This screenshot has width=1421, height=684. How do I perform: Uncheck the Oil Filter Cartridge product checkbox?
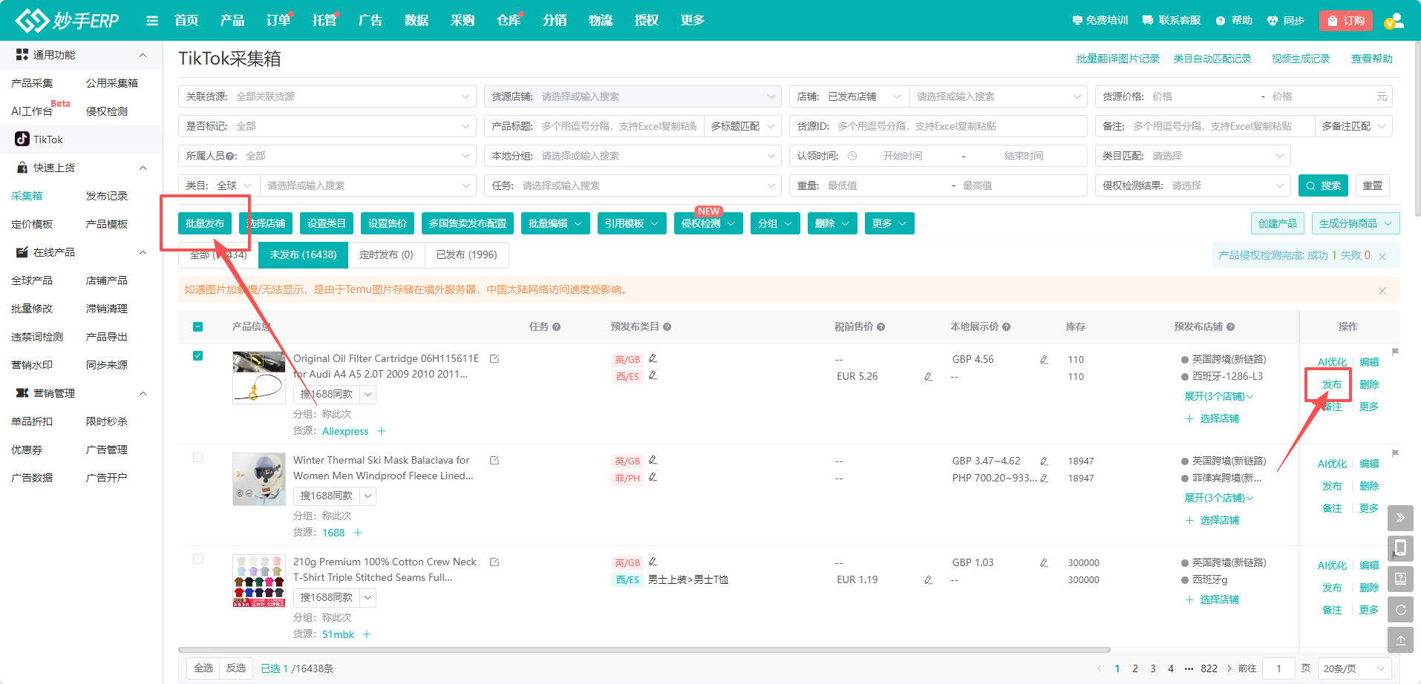[197, 355]
